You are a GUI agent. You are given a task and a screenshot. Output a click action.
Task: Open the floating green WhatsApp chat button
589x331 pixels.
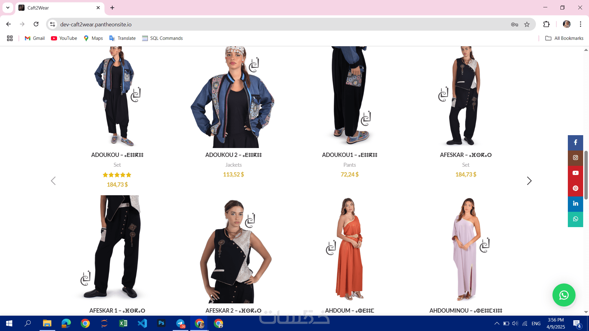(564, 295)
